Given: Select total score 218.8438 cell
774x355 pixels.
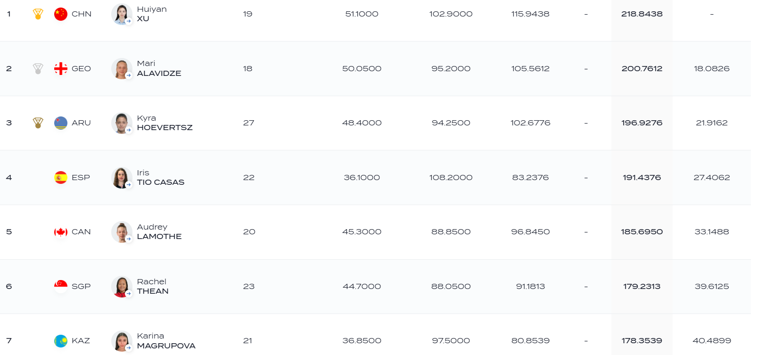Looking at the screenshot, I should click(642, 14).
